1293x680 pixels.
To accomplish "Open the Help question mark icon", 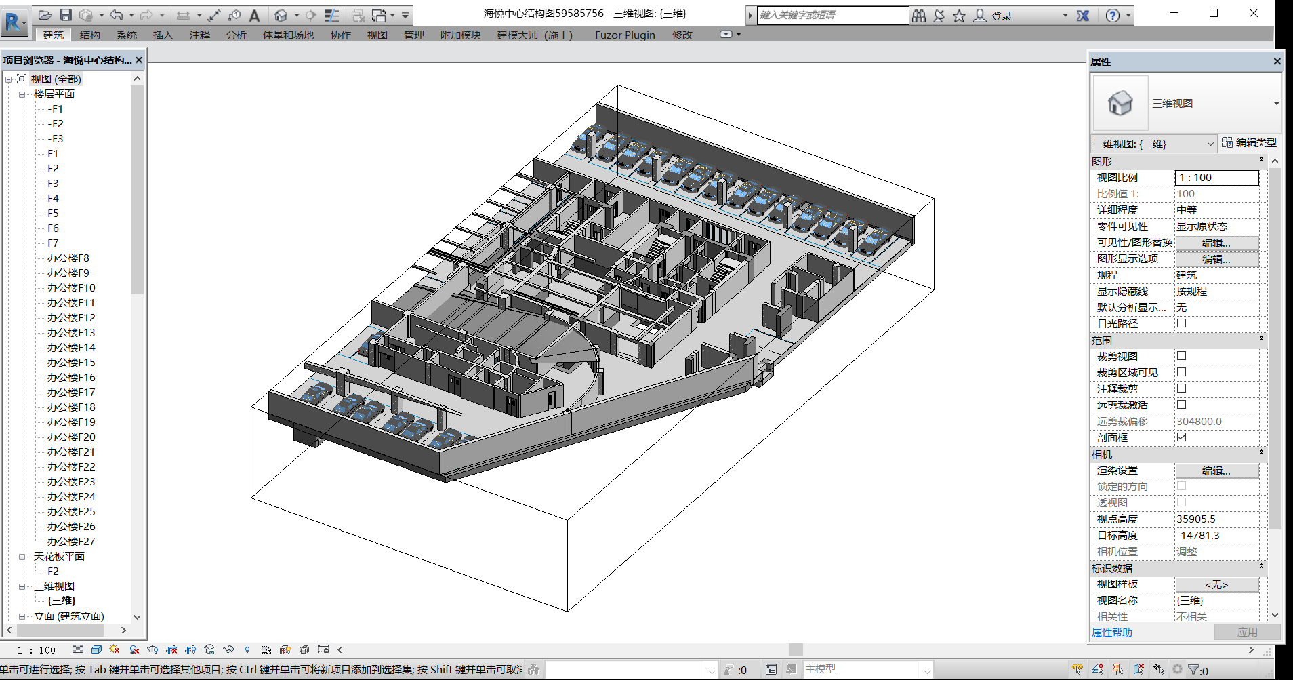I will (x=1113, y=16).
